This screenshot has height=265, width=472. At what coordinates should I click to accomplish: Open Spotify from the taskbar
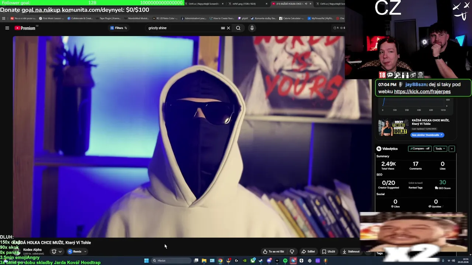pos(285,261)
